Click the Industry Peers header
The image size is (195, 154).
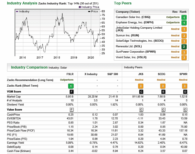click(x=133, y=67)
